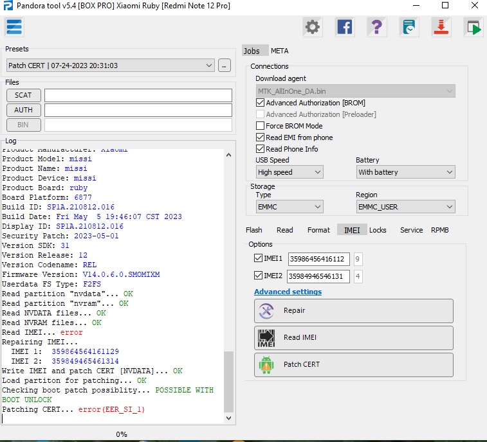Uncheck the IMEI1 checkbox
Screen dimensions: 487x442
259,258
